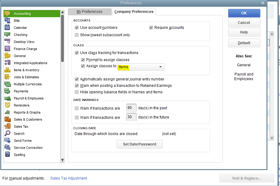Click the preferences list scrollbar down arrow

[62, 160]
